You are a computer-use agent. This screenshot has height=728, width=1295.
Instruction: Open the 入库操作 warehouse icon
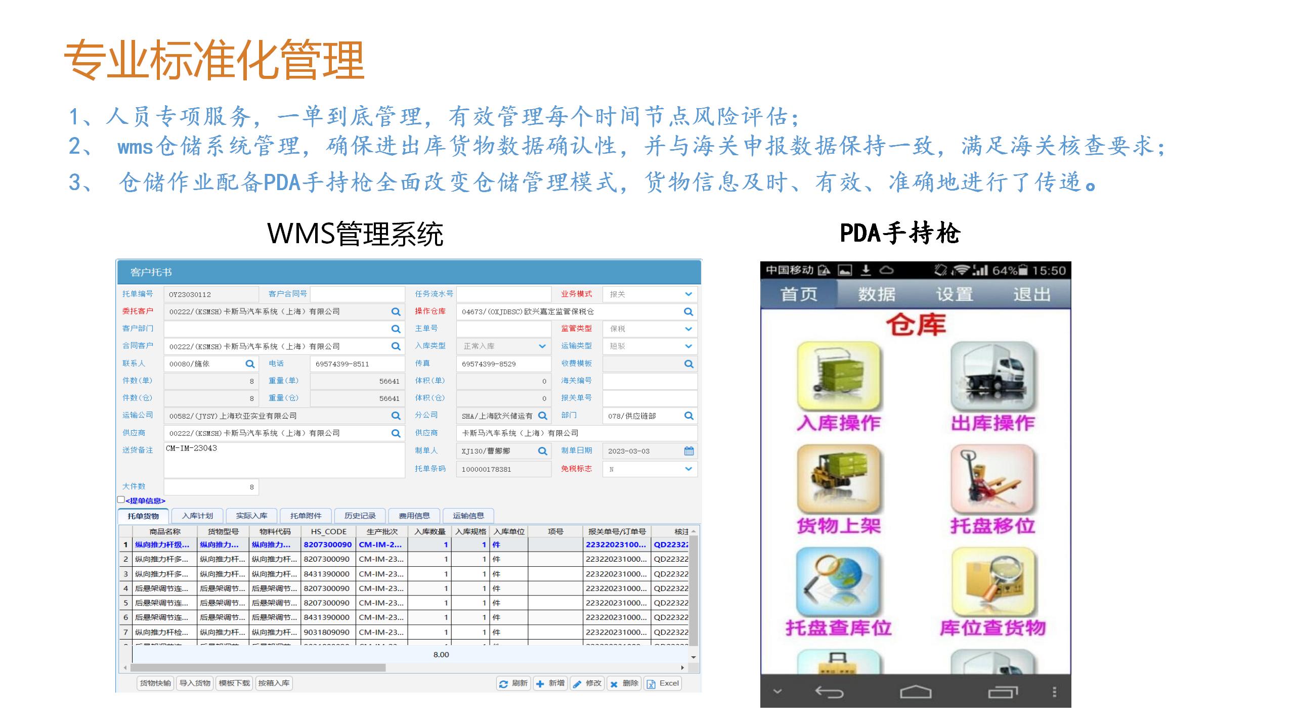(x=839, y=376)
